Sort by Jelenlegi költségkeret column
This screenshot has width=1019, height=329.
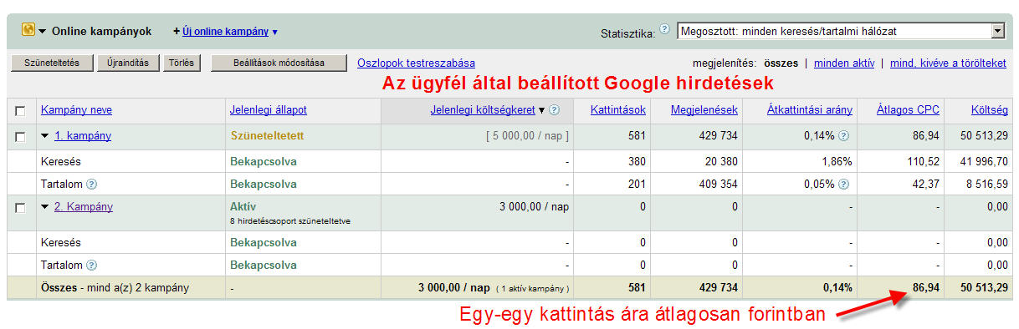click(483, 110)
